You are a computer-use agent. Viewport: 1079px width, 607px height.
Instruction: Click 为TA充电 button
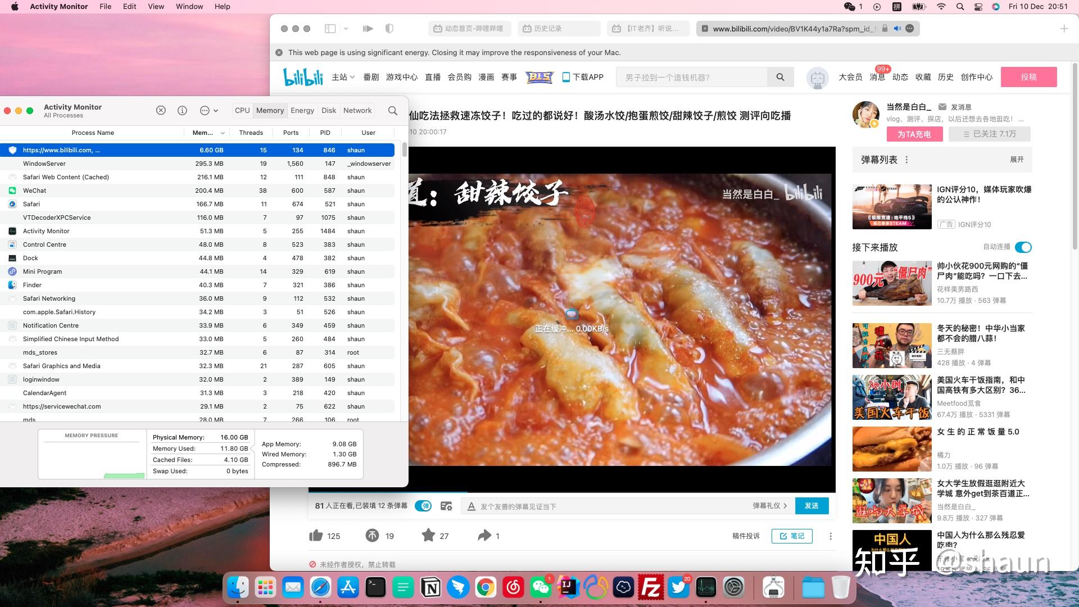click(x=914, y=134)
